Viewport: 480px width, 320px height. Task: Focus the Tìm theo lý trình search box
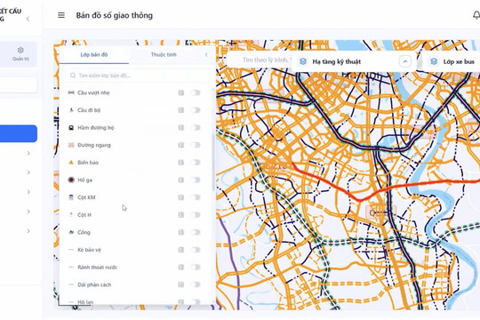coord(260,60)
